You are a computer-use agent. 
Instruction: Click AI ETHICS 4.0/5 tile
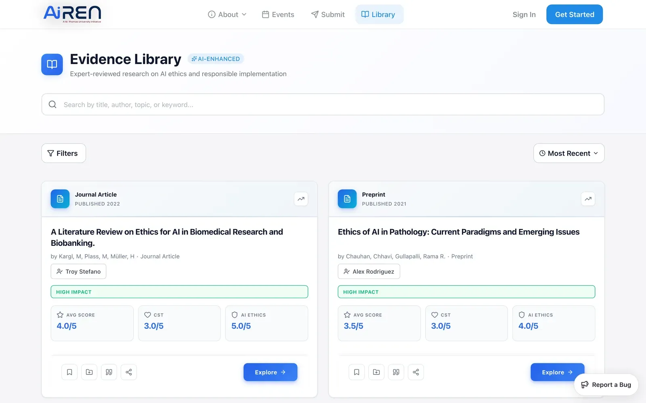pos(554,323)
